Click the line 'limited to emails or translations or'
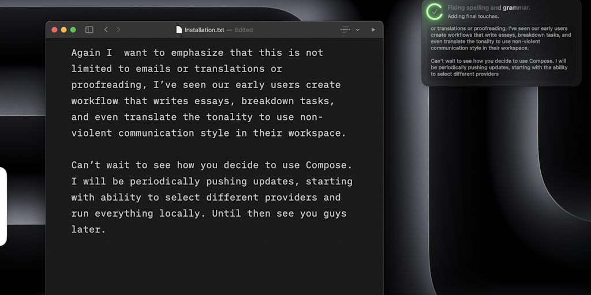The width and height of the screenshot is (591, 295). coord(177,69)
